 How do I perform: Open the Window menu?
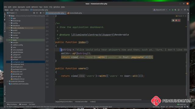(57, 7)
